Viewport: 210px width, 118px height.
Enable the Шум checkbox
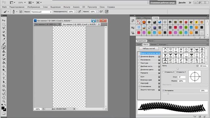click(139, 77)
